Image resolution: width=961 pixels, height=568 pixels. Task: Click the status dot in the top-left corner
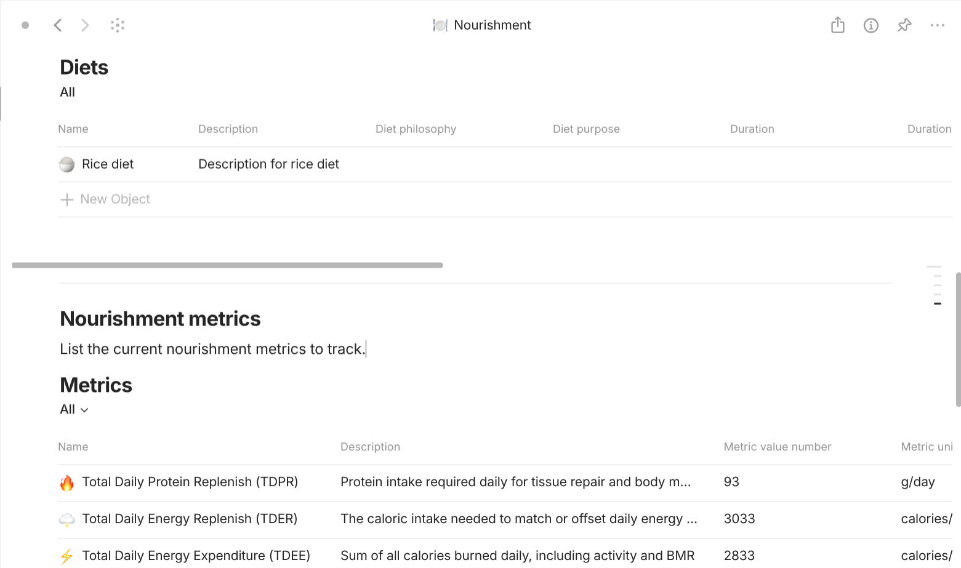[25, 25]
